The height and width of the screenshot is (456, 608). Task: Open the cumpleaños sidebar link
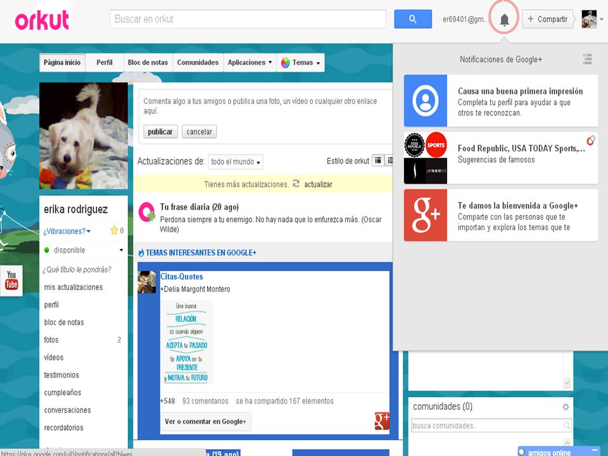click(63, 393)
